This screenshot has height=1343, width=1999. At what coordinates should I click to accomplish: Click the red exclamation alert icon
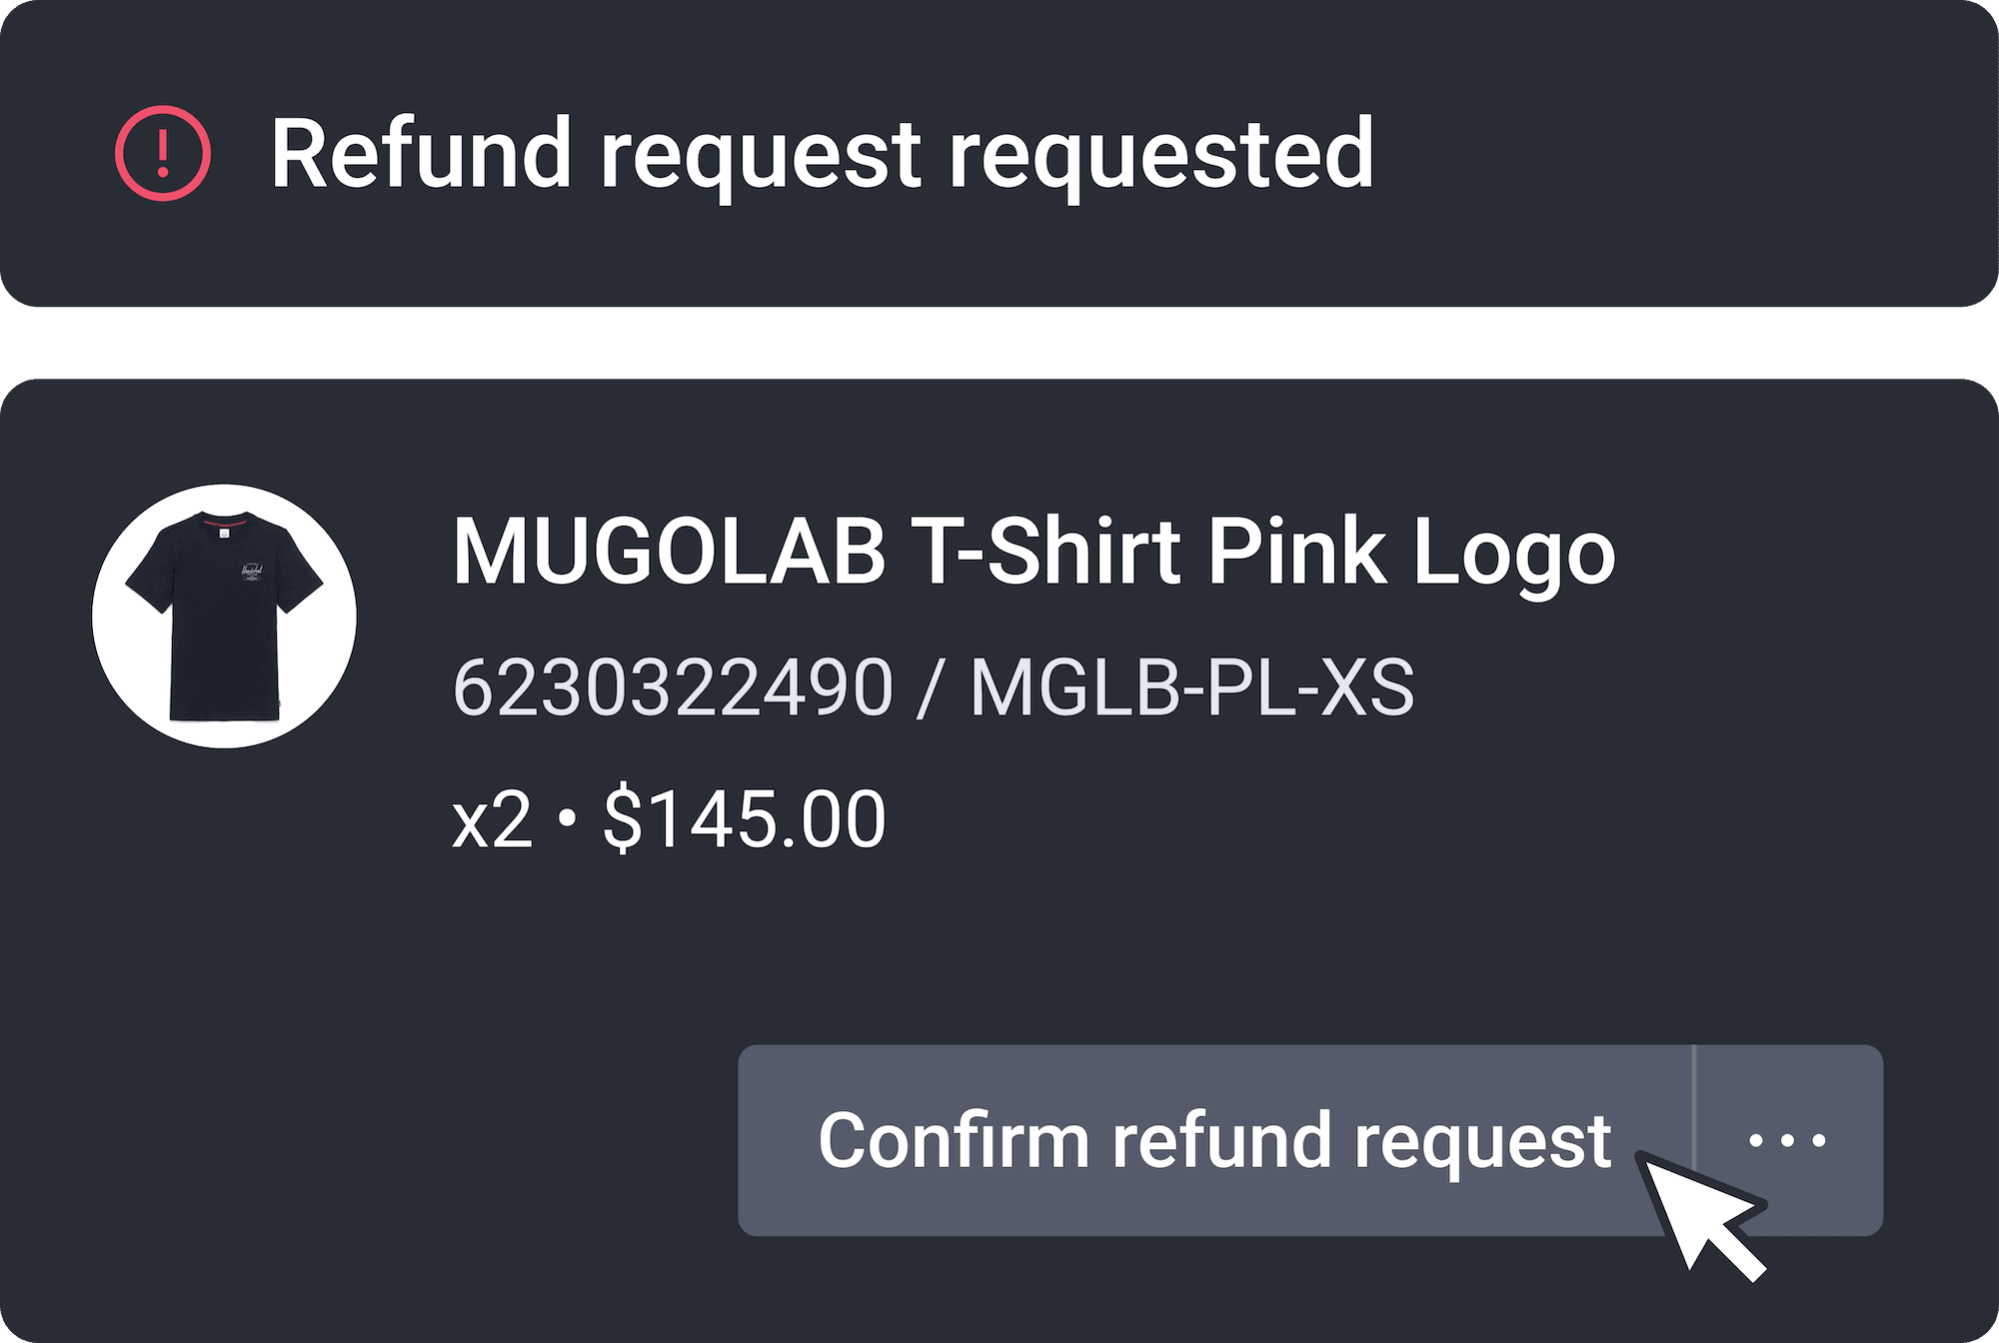[x=163, y=153]
